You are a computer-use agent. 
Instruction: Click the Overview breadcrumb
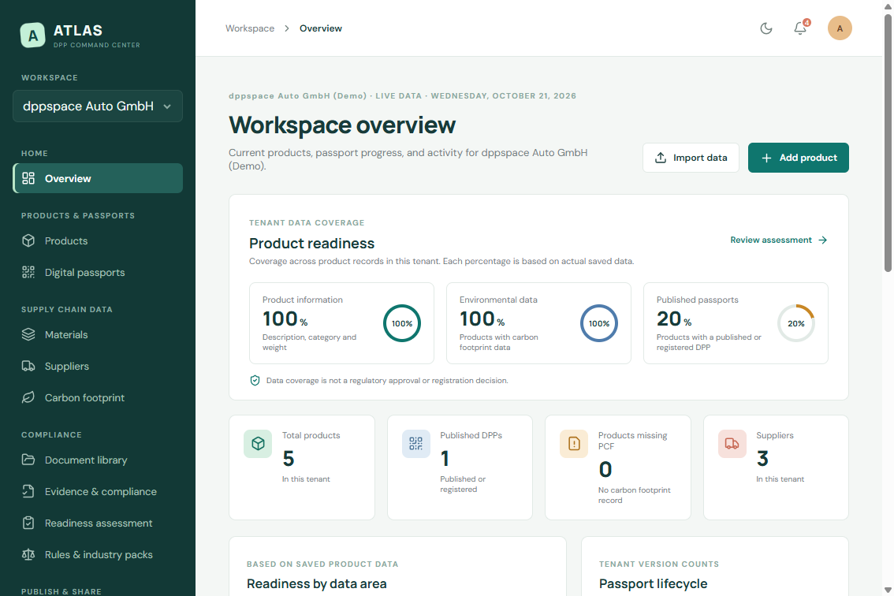pos(320,28)
